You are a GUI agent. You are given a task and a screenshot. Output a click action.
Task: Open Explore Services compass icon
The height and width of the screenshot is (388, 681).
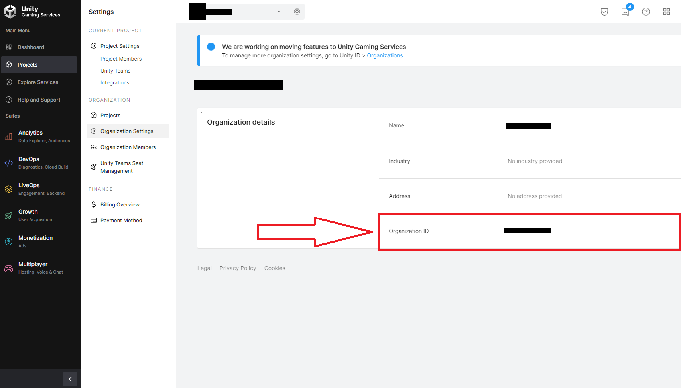point(9,82)
